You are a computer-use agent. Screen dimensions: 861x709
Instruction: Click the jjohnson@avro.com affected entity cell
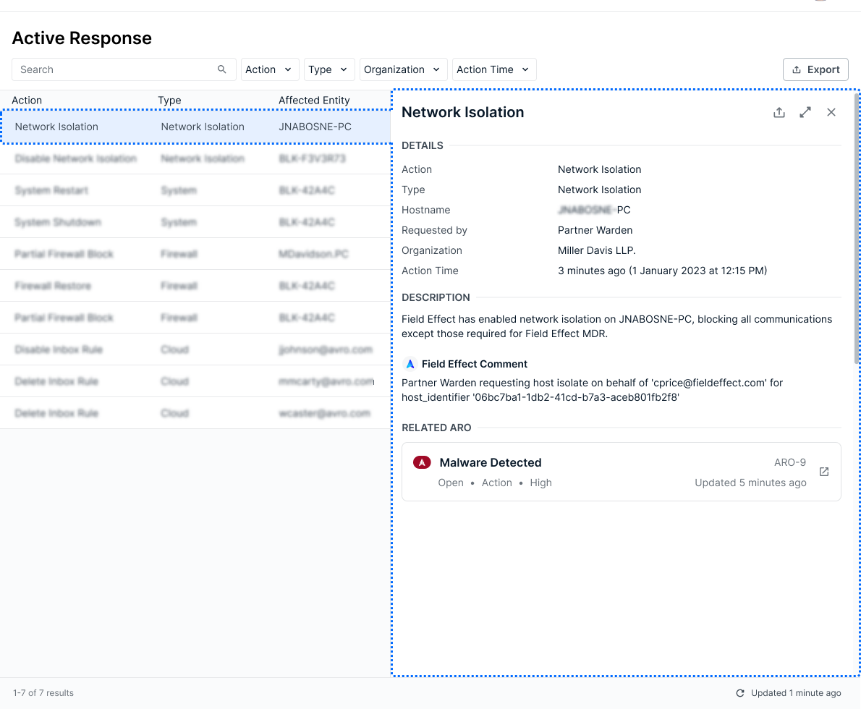point(325,350)
